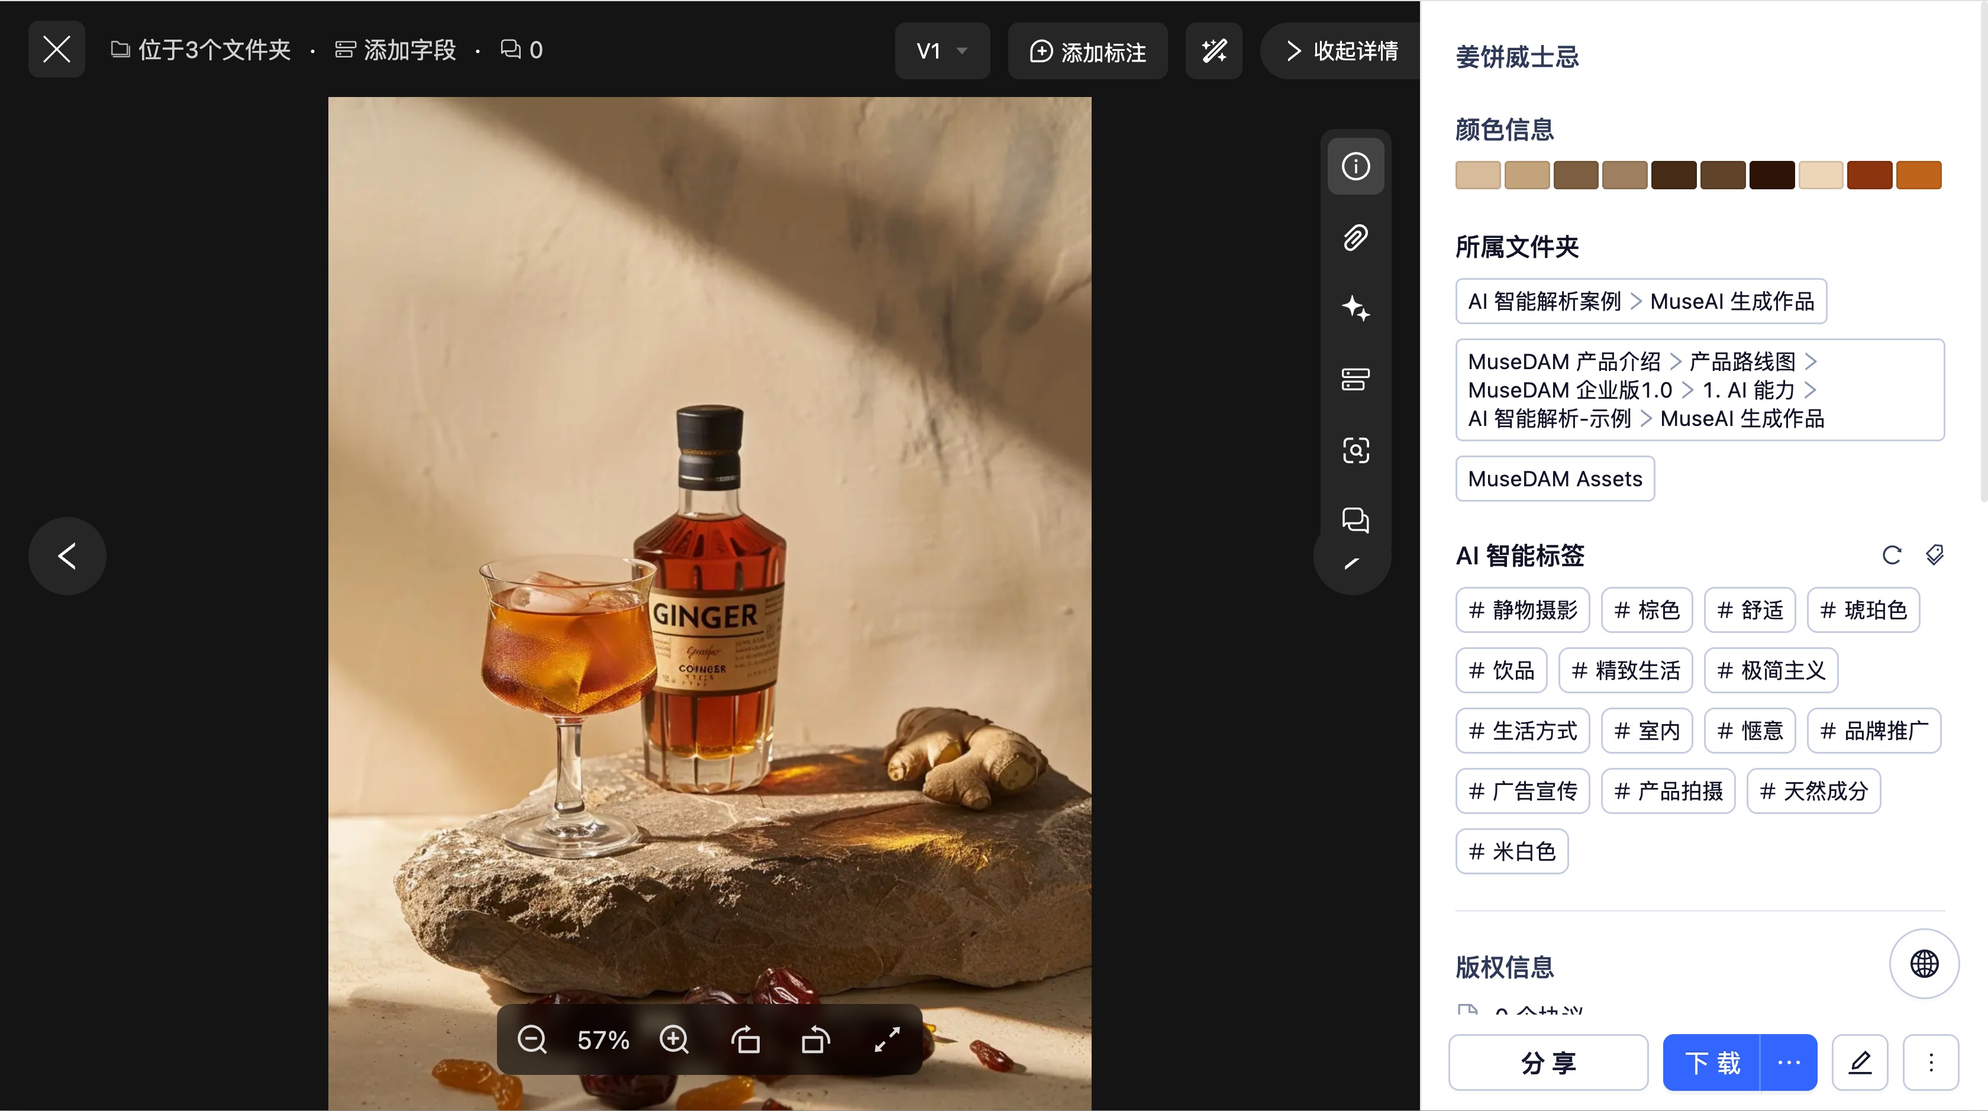Zoom out with the minus magnifier

532,1039
